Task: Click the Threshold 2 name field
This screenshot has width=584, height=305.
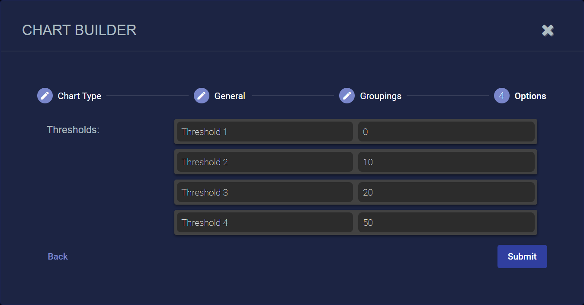Action: (265, 162)
